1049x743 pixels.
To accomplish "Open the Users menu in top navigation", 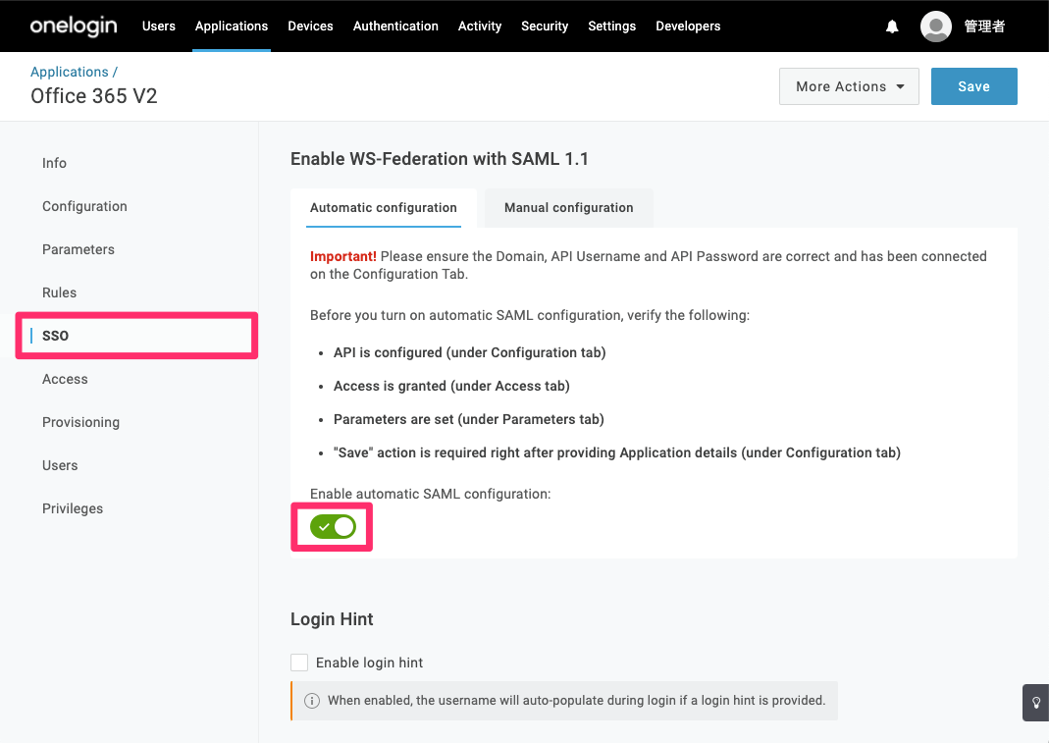I will (x=159, y=27).
